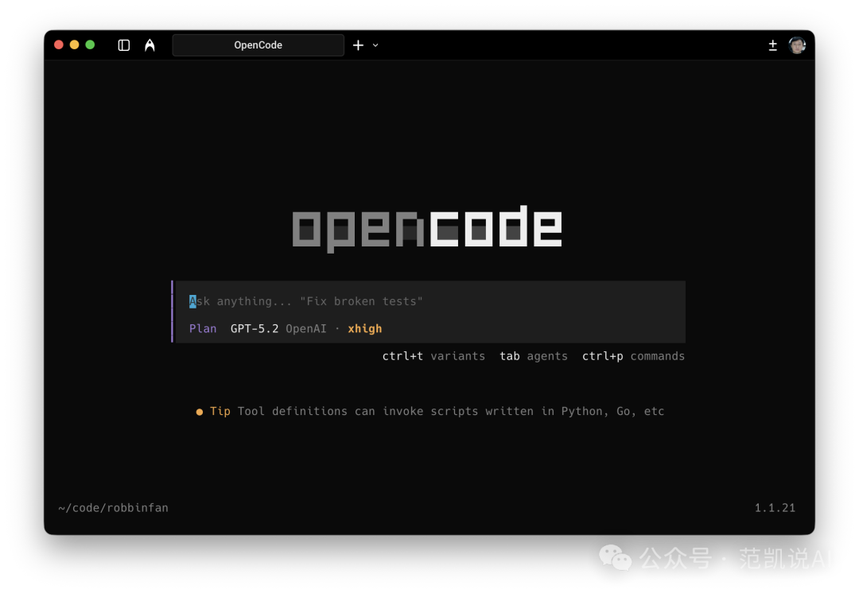Select the OpenCode tab

click(258, 45)
